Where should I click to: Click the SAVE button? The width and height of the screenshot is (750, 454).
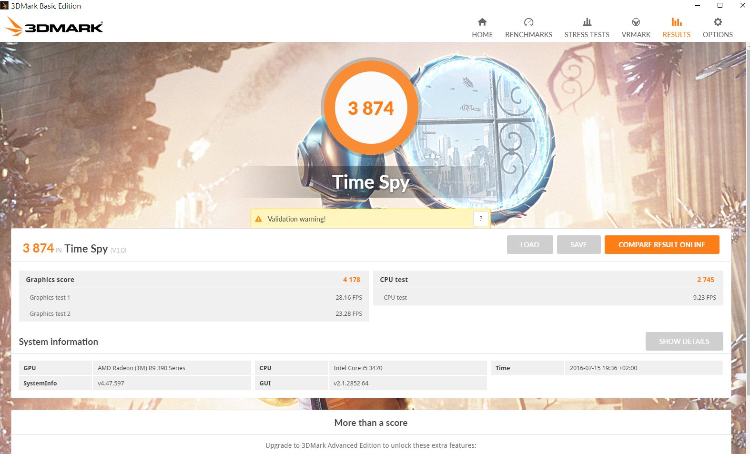coord(578,244)
